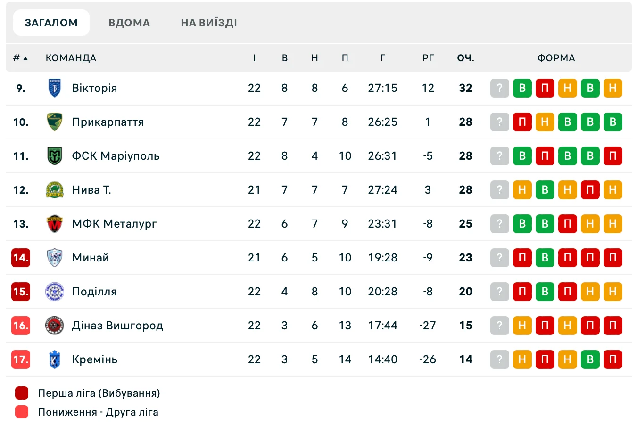This screenshot has width=637, height=424.
Task: Open the Нива Т. team crest
Action: [55, 190]
